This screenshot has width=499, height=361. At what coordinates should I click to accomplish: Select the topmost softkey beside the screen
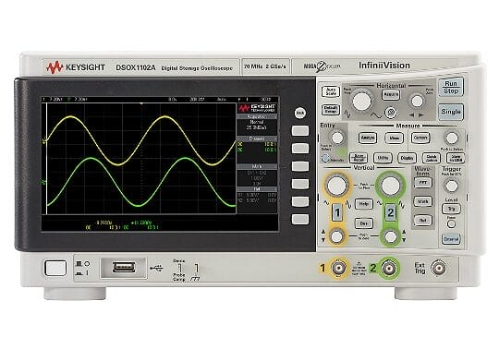300,130
